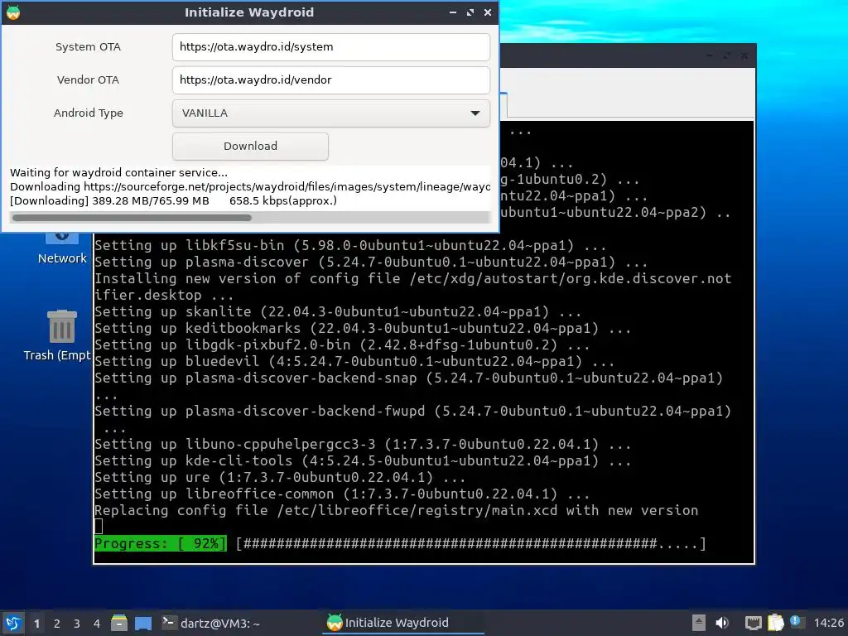Click the blue show-desktop icon in taskbar
The height and width of the screenshot is (636, 848).
point(143,623)
